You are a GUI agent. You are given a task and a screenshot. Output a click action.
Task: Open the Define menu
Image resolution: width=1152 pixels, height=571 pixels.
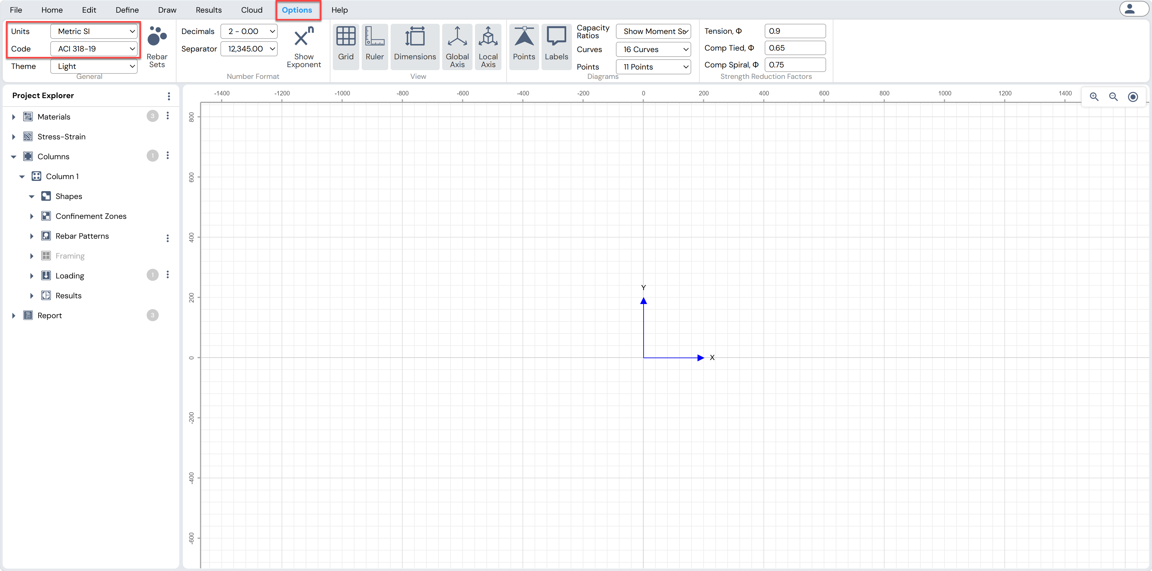click(x=127, y=10)
